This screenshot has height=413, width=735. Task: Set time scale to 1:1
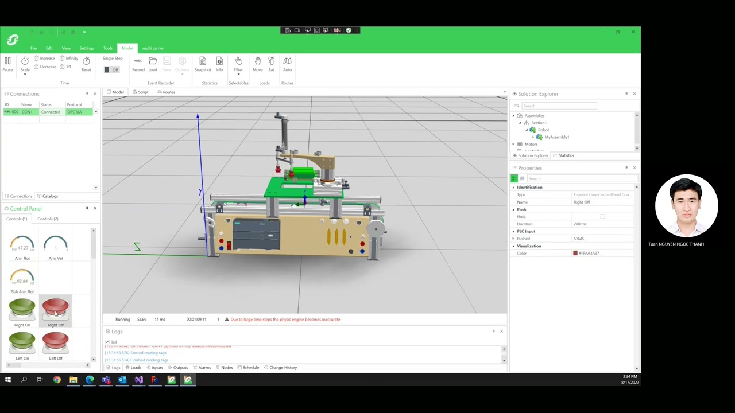65,67
